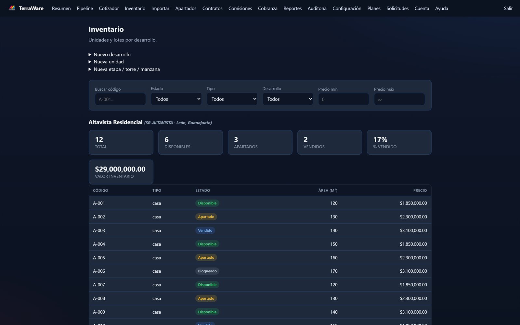Click the 2 Vendidos stat card

[x=330, y=142]
